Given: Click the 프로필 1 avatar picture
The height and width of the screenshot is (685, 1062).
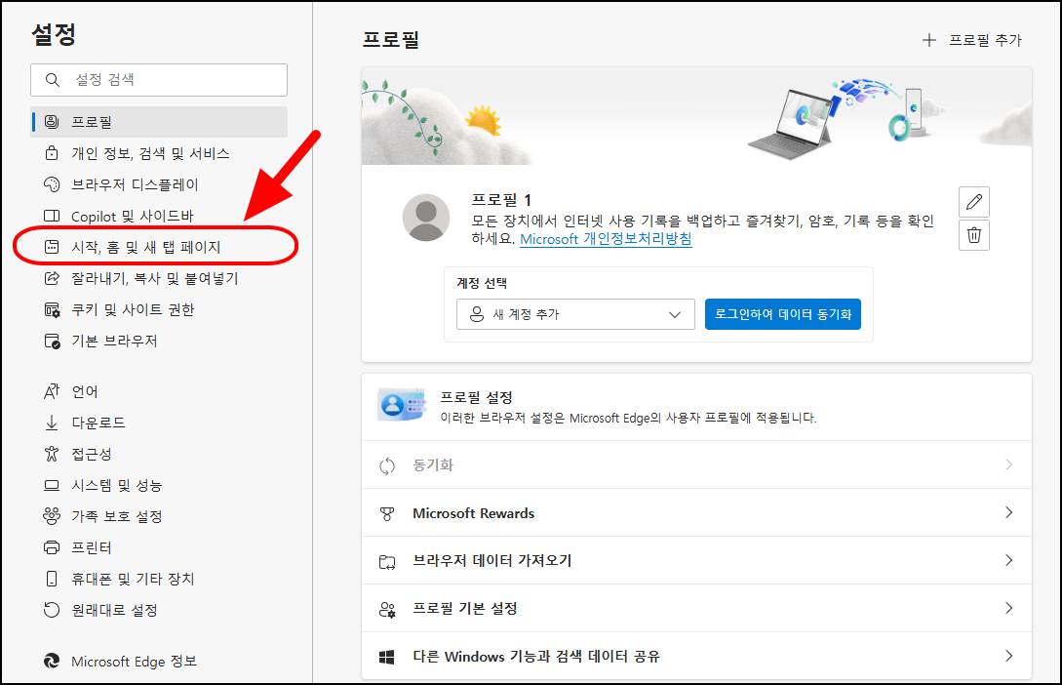Looking at the screenshot, I should coord(426,218).
